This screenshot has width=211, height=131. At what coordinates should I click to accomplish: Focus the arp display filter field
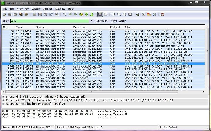tap(50, 21)
